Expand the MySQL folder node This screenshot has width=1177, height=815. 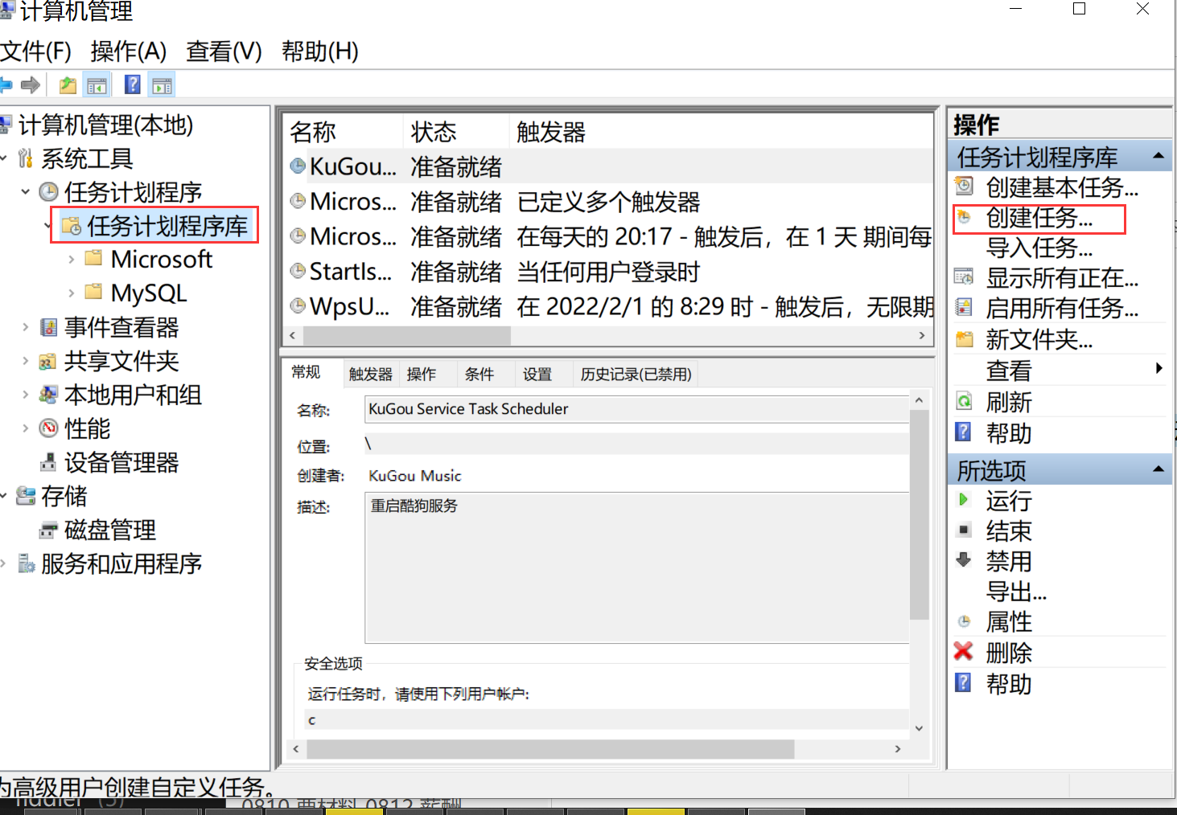[x=71, y=293]
